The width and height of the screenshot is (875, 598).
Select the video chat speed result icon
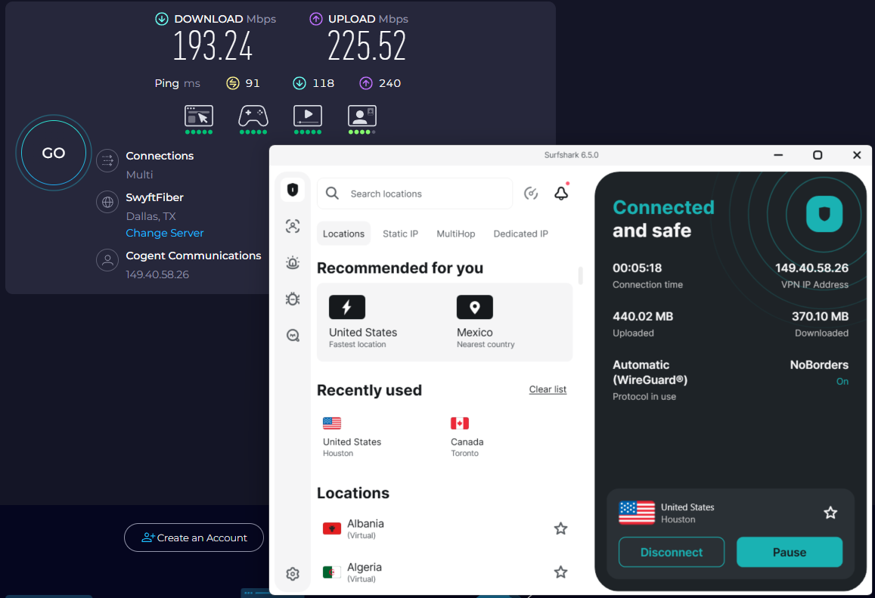[x=361, y=115]
